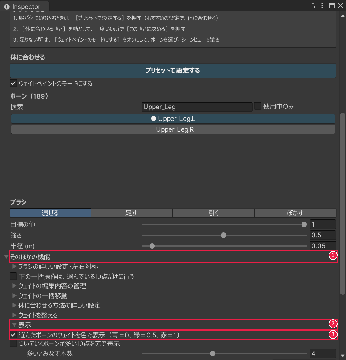Collapse the 表示 foldout
Screen dimensions: 346x360
coord(14,325)
